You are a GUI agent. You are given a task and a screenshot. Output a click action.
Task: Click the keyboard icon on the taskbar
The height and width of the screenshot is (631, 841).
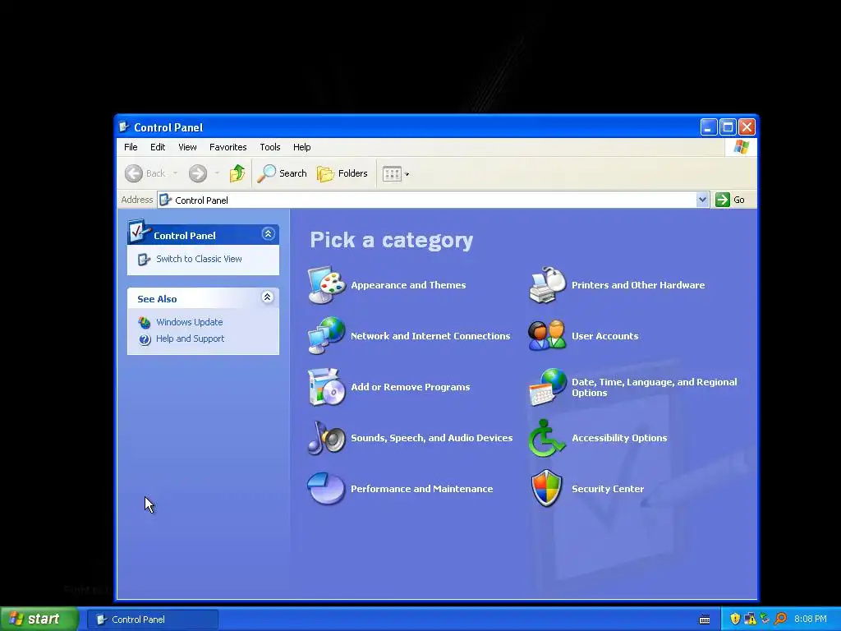click(x=705, y=619)
